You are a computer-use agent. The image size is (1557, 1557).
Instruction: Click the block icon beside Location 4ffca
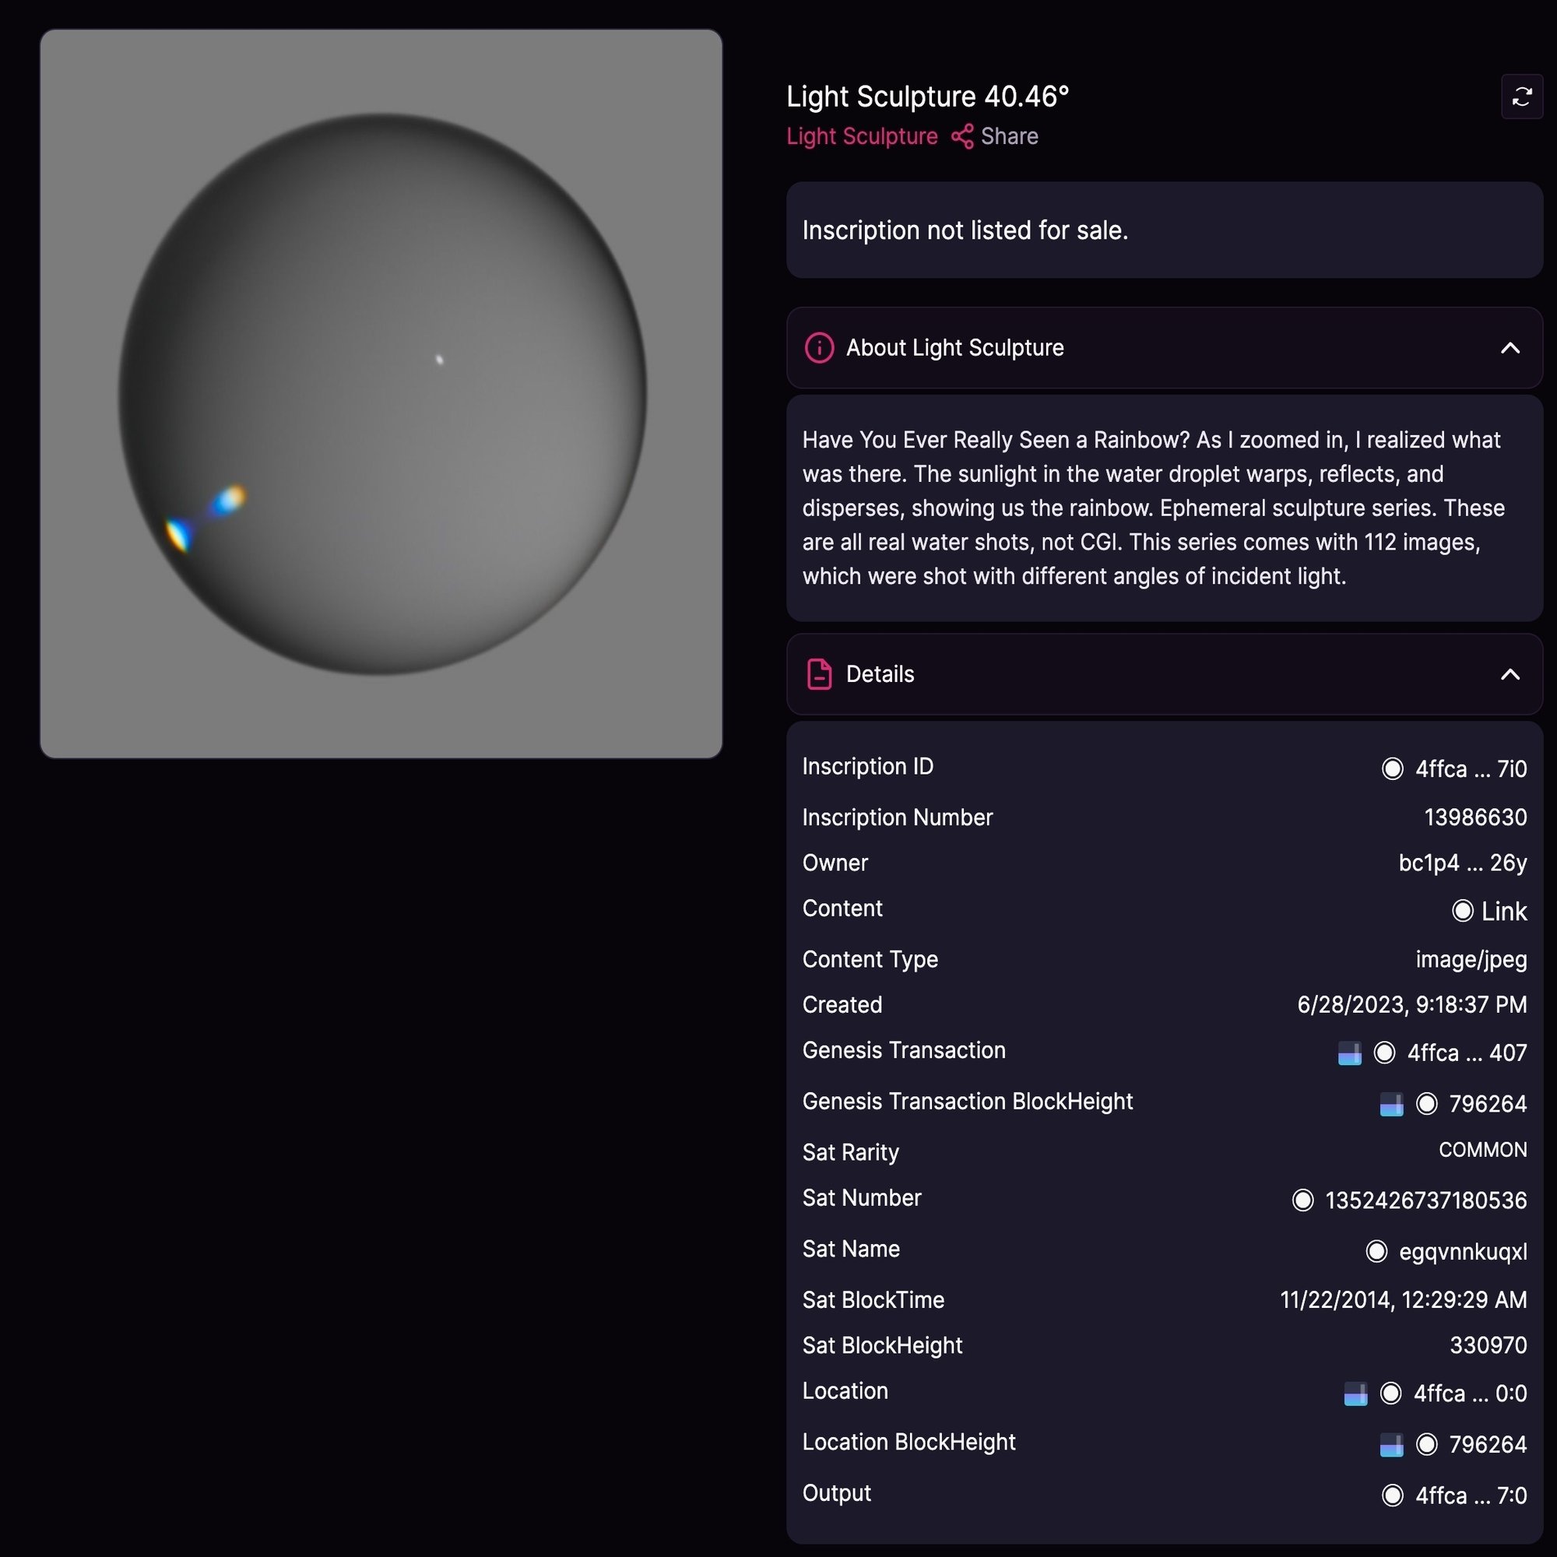(1355, 1394)
